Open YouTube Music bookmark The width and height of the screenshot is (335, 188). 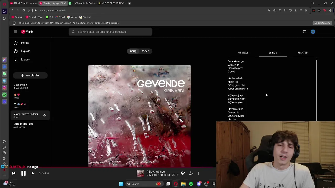(x=35, y=17)
